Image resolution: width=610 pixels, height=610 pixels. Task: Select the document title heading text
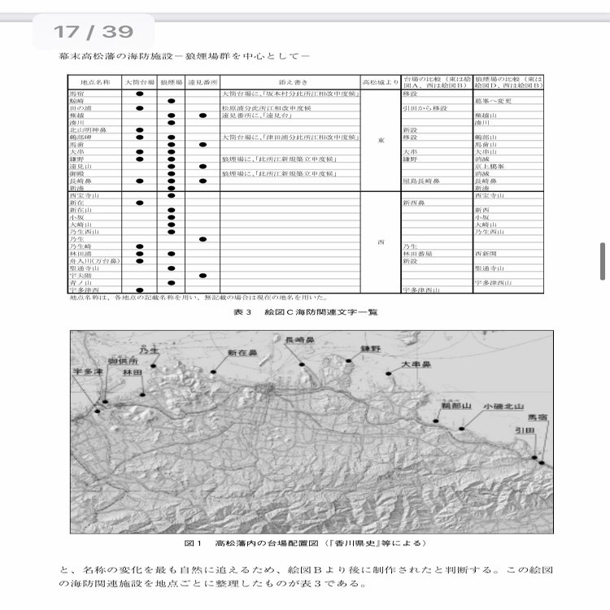(185, 56)
